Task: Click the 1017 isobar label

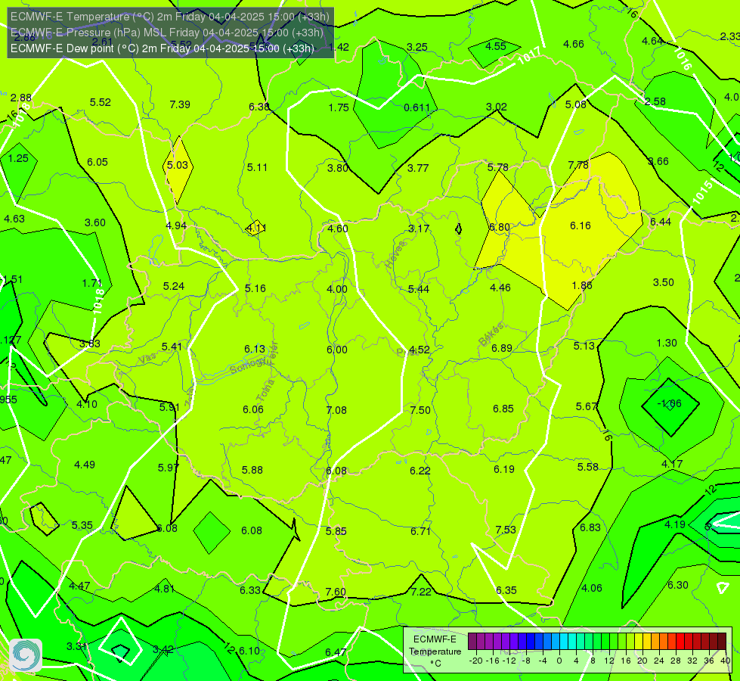Action: click(x=529, y=56)
